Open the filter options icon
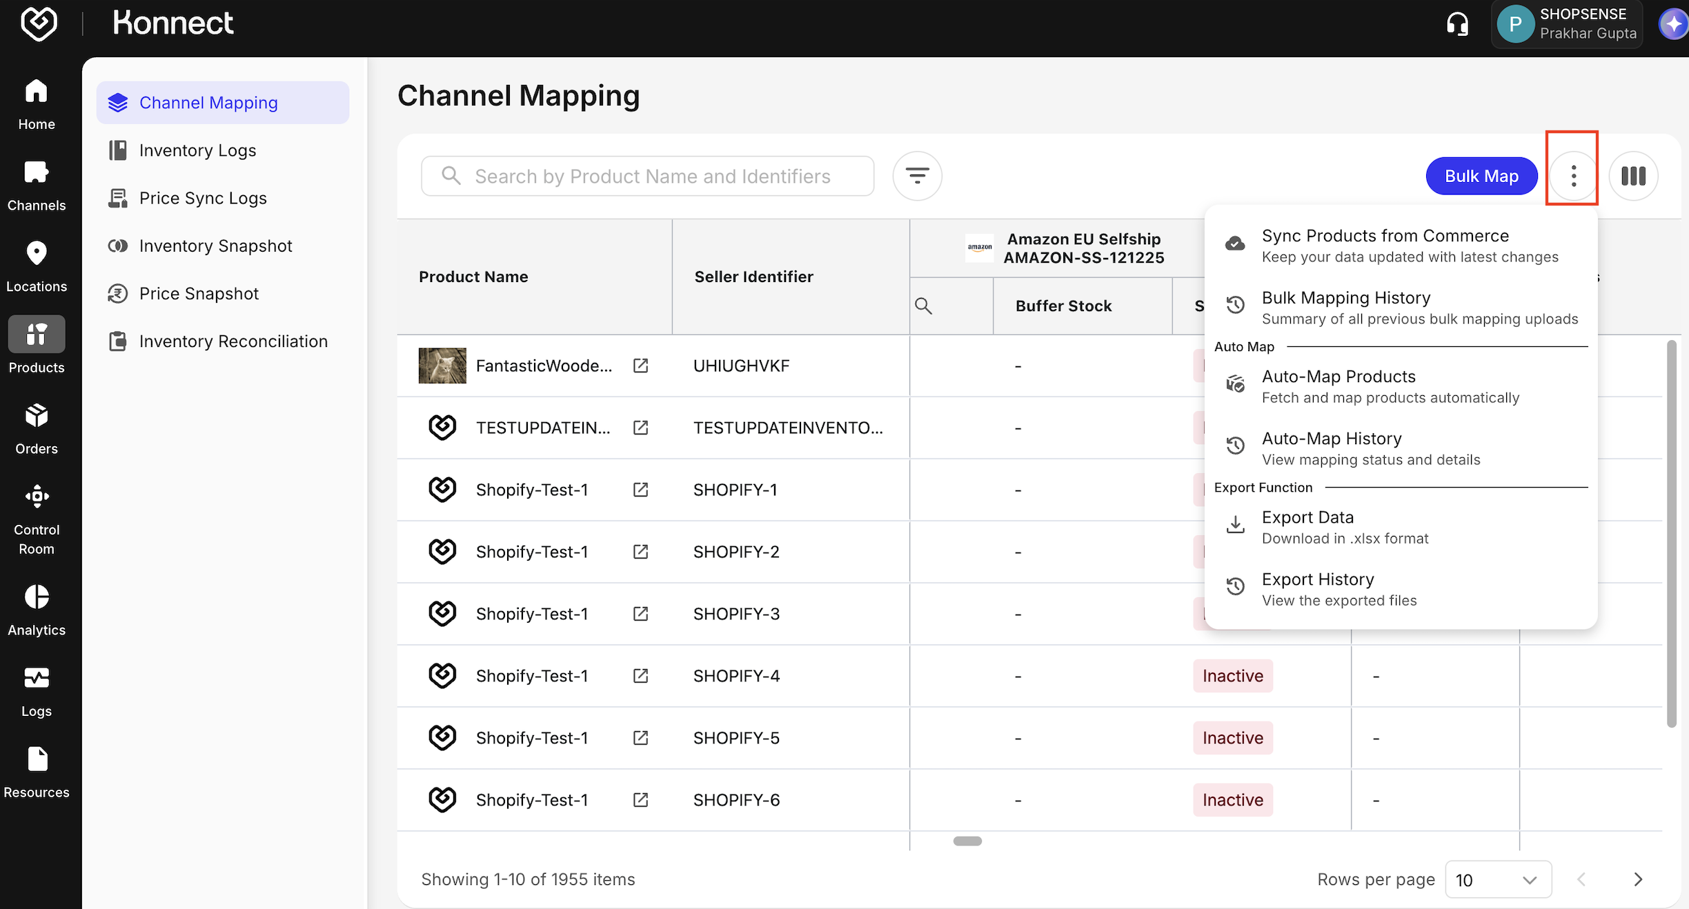This screenshot has height=909, width=1689. [x=917, y=176]
